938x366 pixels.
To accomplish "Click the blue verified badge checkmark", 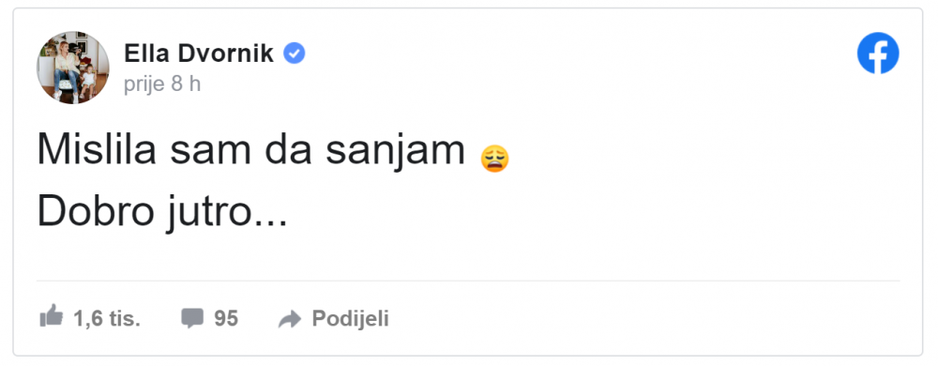I will 294,53.
